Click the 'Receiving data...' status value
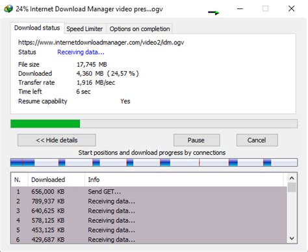308x252 pixels. (81, 52)
